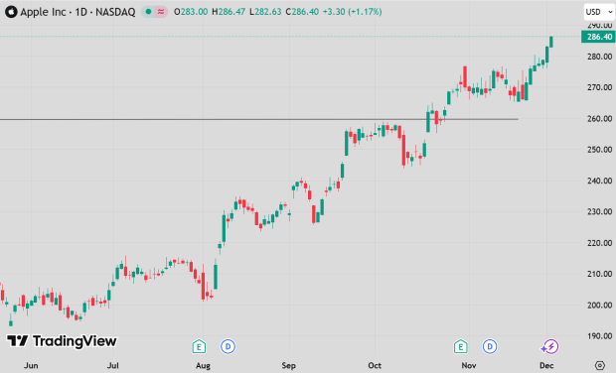Screen dimensions: 616x373
Task: Open the November earnings E marker
Action: pos(460,346)
